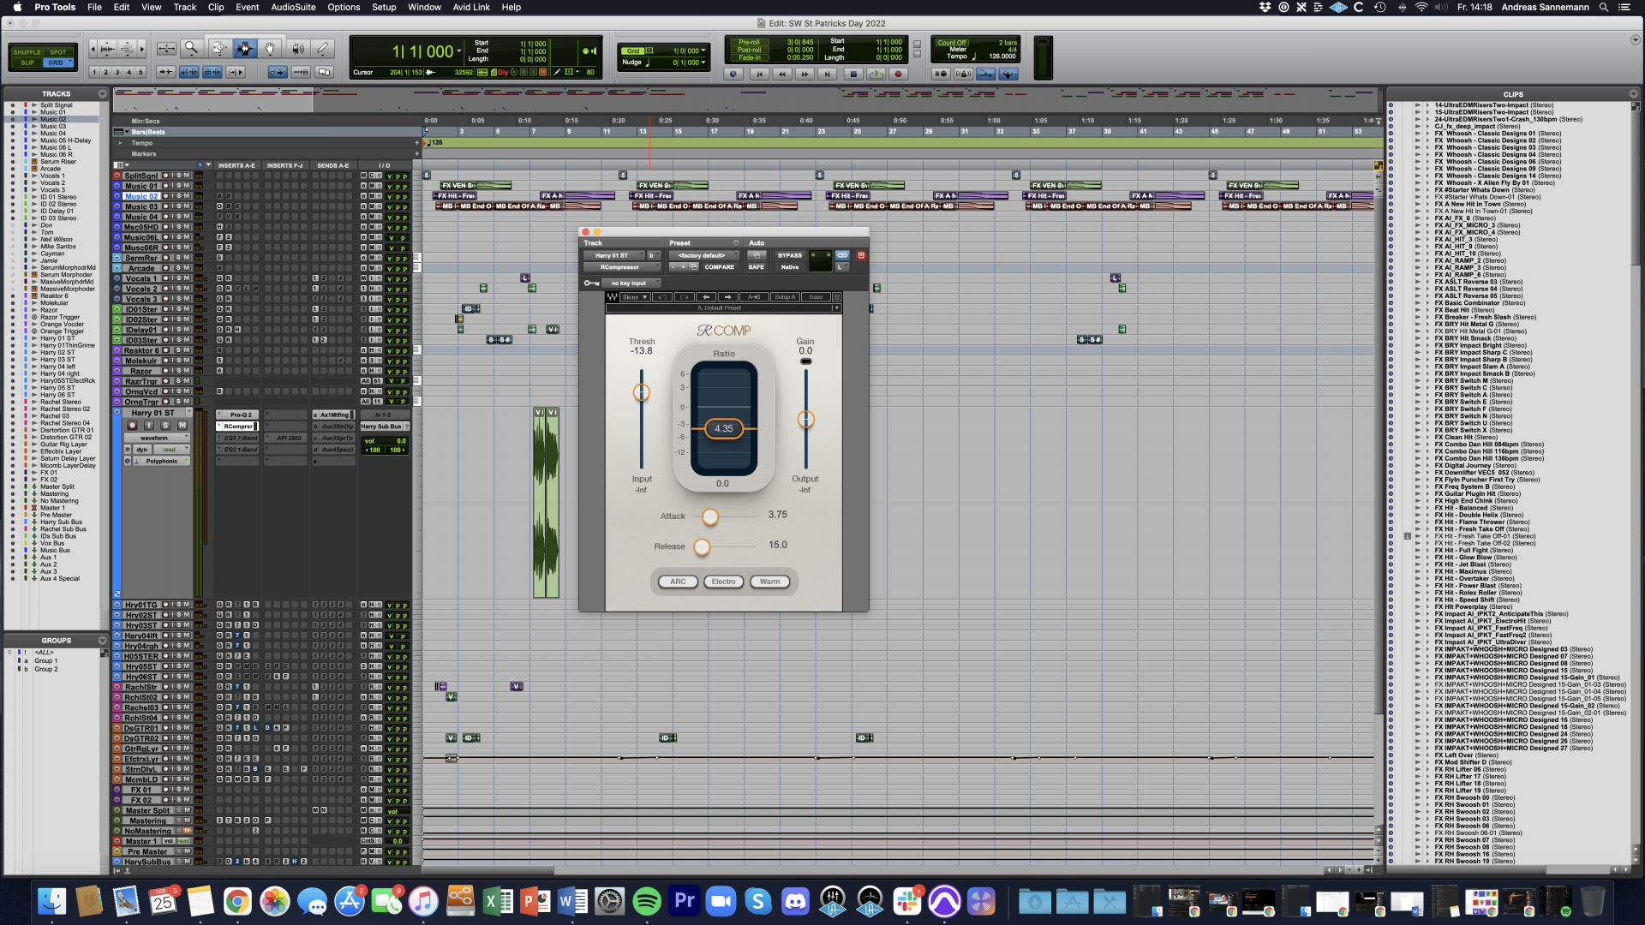This screenshot has height=925, width=1645.
Task: Click Waves redo arrow
Action: 684,297
